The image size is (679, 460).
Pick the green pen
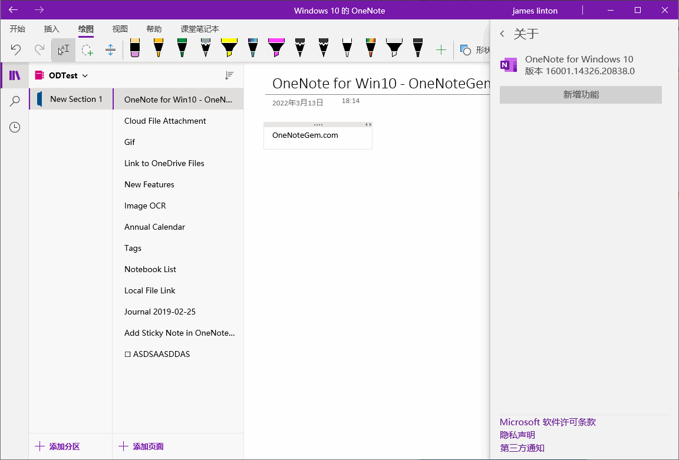point(182,48)
